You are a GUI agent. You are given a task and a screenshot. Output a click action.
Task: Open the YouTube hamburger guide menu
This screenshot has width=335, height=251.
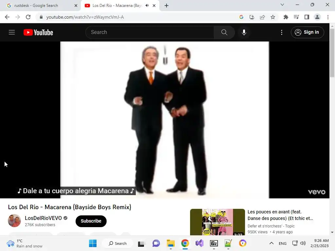tap(12, 32)
